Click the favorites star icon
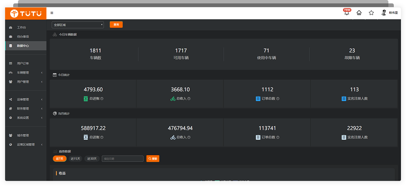 click(x=371, y=13)
